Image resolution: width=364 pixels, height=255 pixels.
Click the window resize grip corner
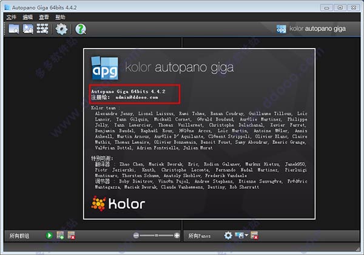coord(358,249)
